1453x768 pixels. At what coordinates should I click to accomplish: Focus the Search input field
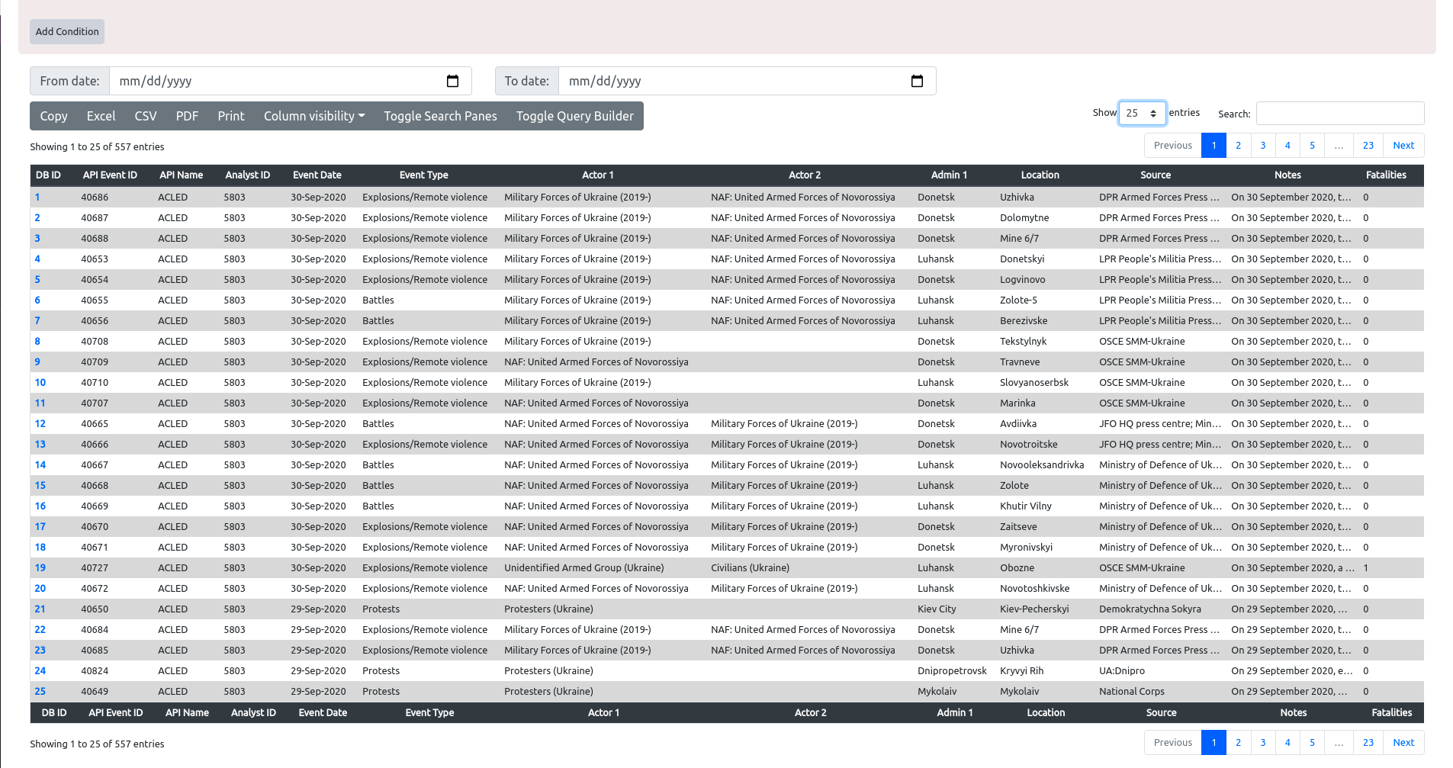coord(1340,114)
